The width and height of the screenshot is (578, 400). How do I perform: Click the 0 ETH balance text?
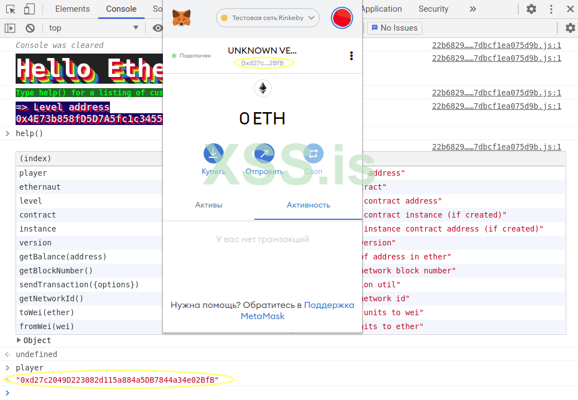(262, 119)
